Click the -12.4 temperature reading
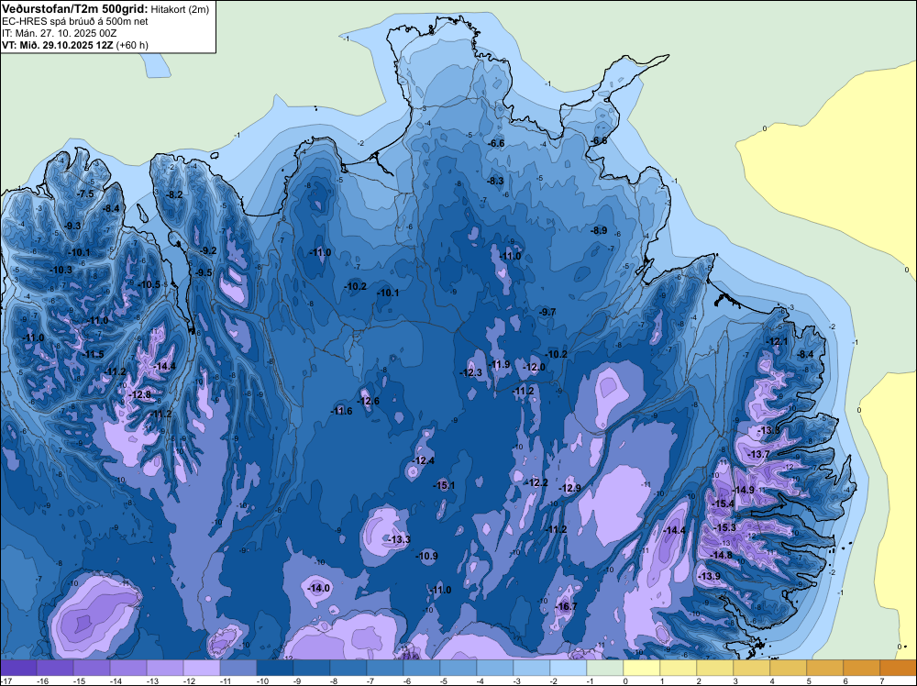This screenshot has height=686, width=917. click(x=424, y=460)
